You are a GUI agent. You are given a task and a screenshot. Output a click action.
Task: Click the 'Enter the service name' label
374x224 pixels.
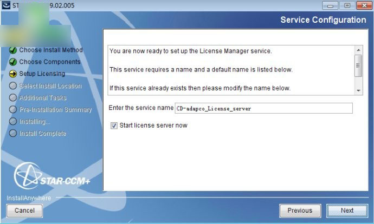point(141,108)
